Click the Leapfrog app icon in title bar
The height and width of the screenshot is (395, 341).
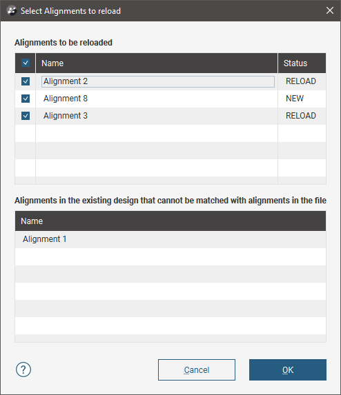pyautogui.click(x=12, y=11)
